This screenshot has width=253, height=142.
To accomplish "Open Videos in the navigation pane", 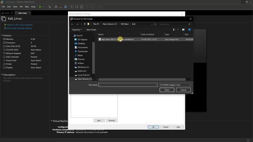I will coord(79,63).
